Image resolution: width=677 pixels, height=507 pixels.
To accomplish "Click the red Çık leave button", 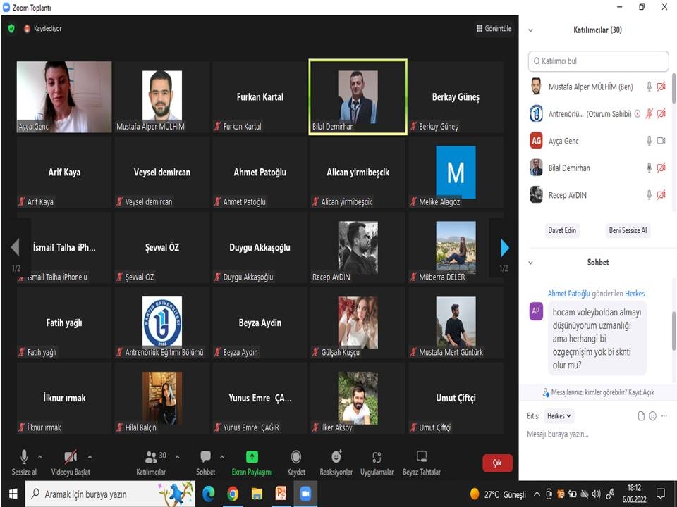I will click(x=497, y=463).
